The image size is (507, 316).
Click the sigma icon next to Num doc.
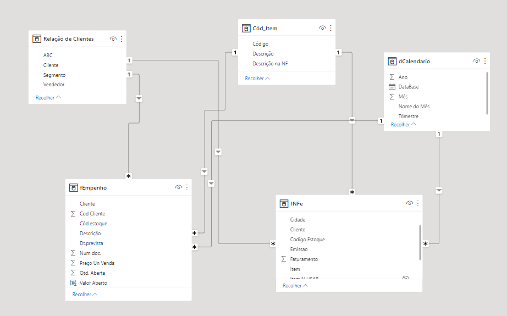click(73, 253)
